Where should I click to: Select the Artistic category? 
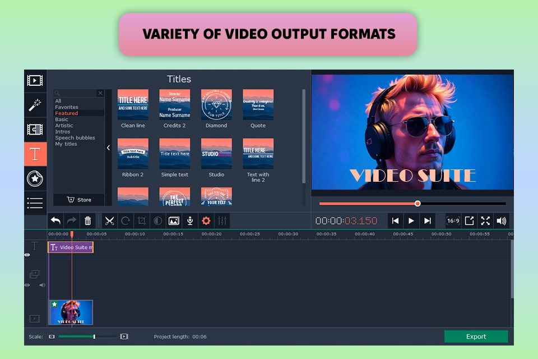click(x=64, y=126)
